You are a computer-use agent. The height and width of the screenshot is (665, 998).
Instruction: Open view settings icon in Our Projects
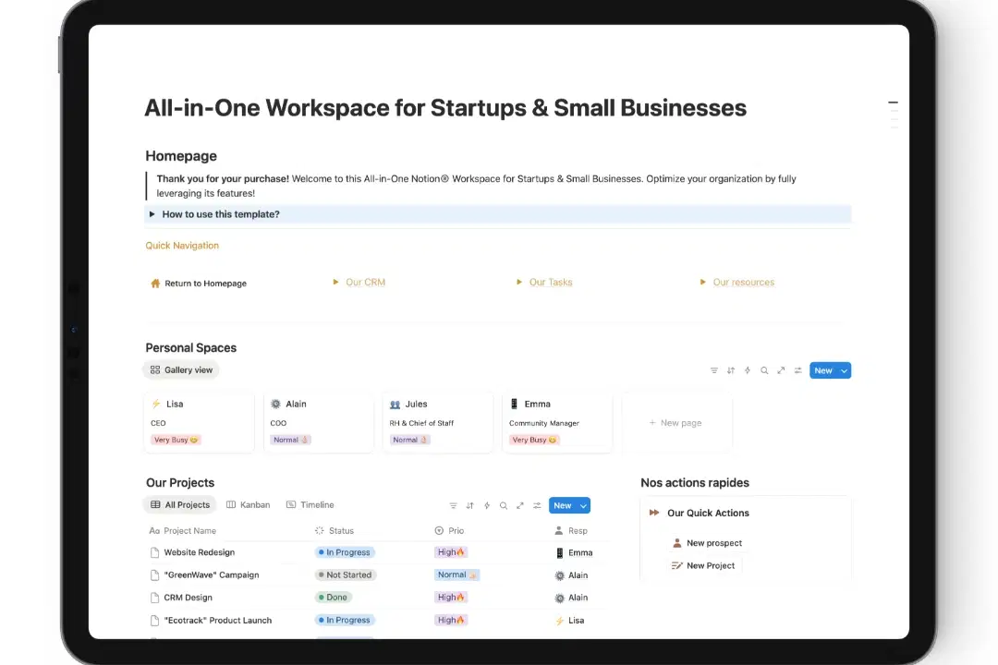point(537,505)
